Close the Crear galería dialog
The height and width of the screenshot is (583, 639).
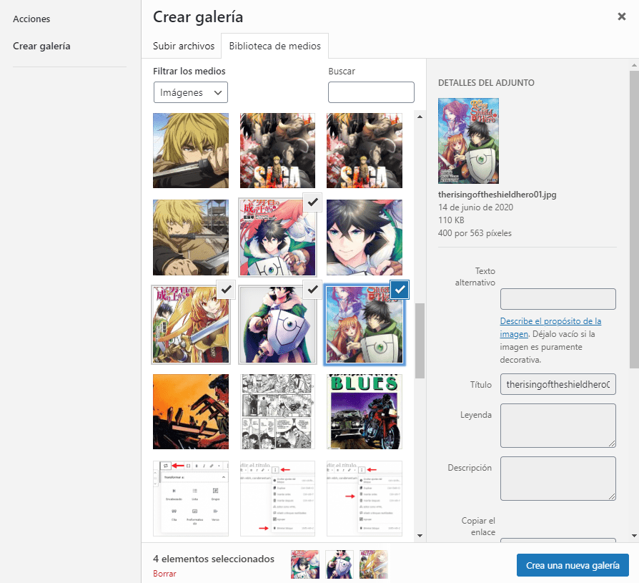[621, 16]
